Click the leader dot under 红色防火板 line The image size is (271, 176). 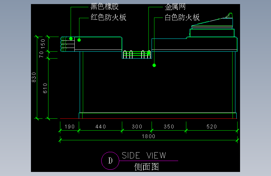coord(79,40)
